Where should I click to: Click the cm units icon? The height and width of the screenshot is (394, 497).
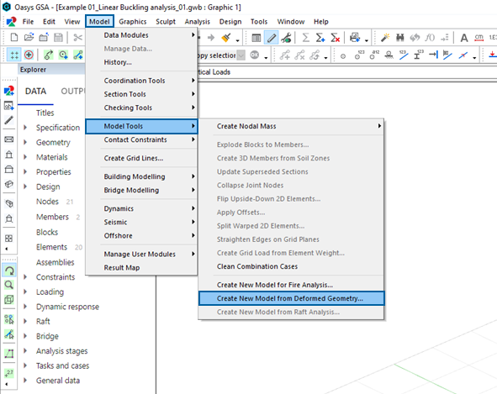479,38
